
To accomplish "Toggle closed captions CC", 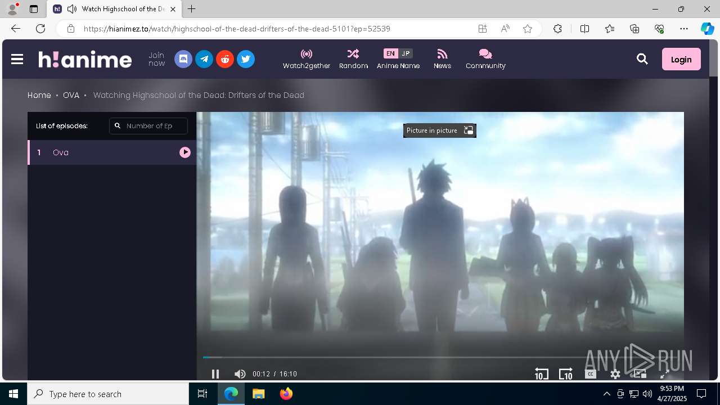I will [x=591, y=374].
